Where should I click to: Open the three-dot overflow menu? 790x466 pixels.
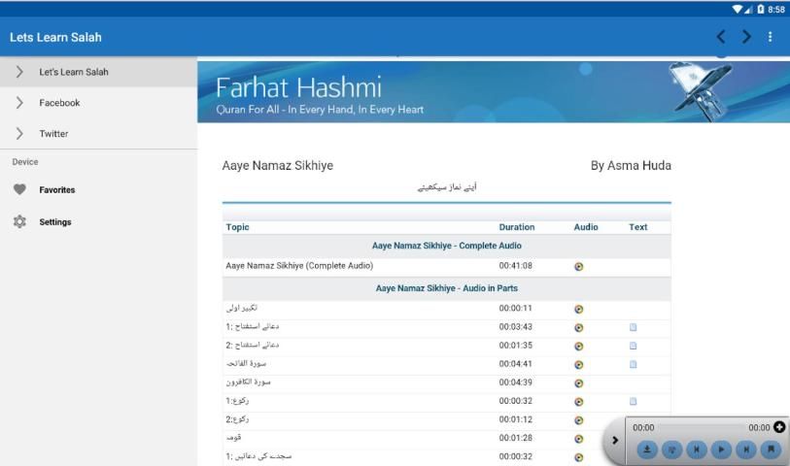(771, 37)
